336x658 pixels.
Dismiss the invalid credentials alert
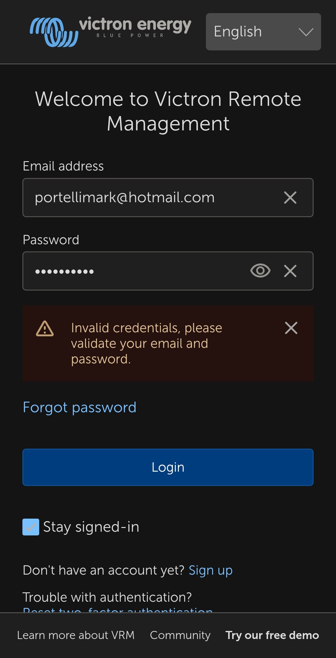[x=291, y=328]
